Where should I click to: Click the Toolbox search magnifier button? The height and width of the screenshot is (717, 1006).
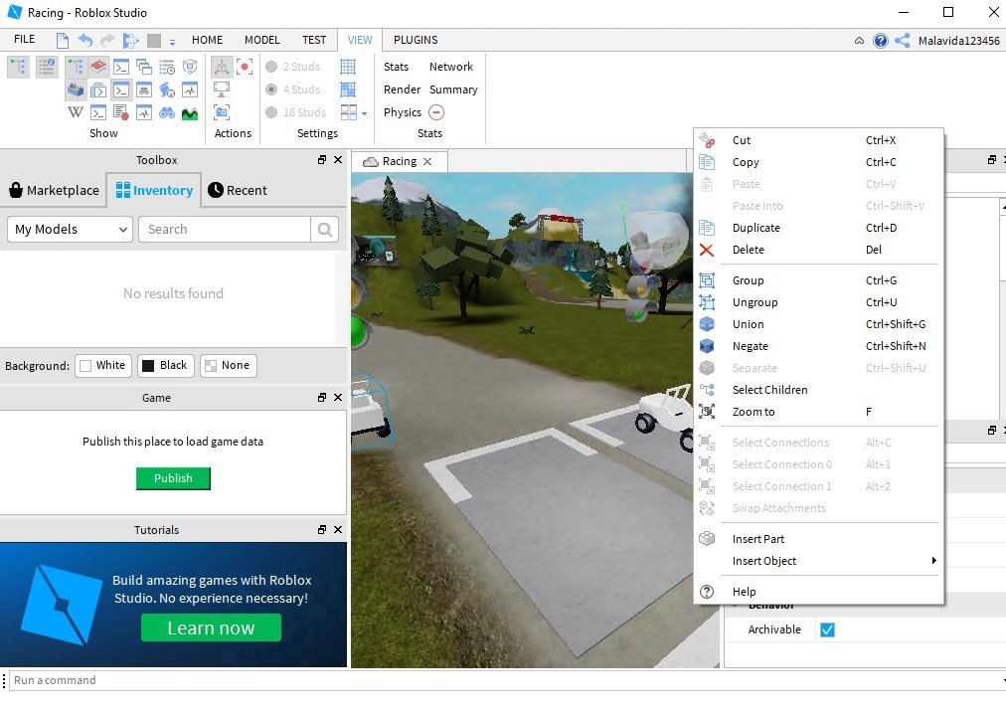325,229
